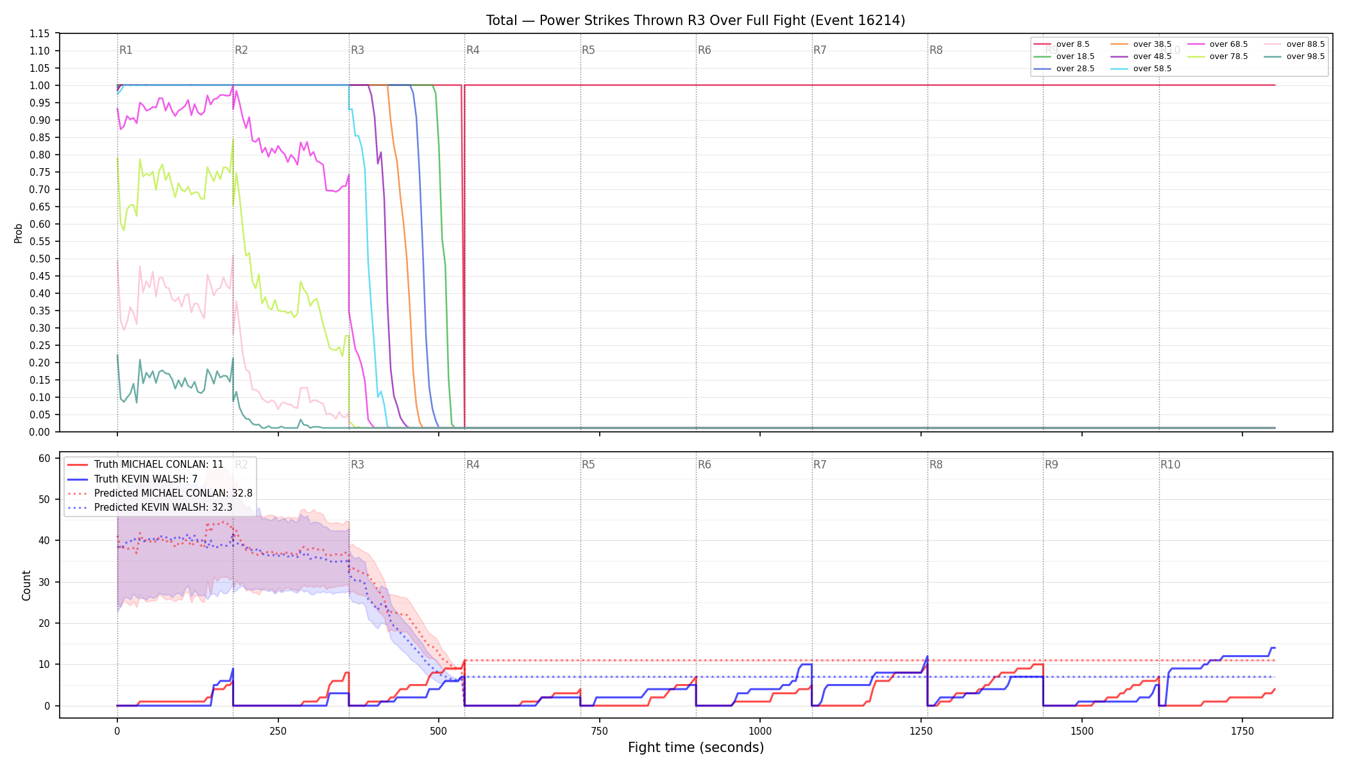Image resolution: width=1347 pixels, height=770 pixels.
Task: Select the 'over 28.5' legend label
Action: pyautogui.click(x=1076, y=69)
